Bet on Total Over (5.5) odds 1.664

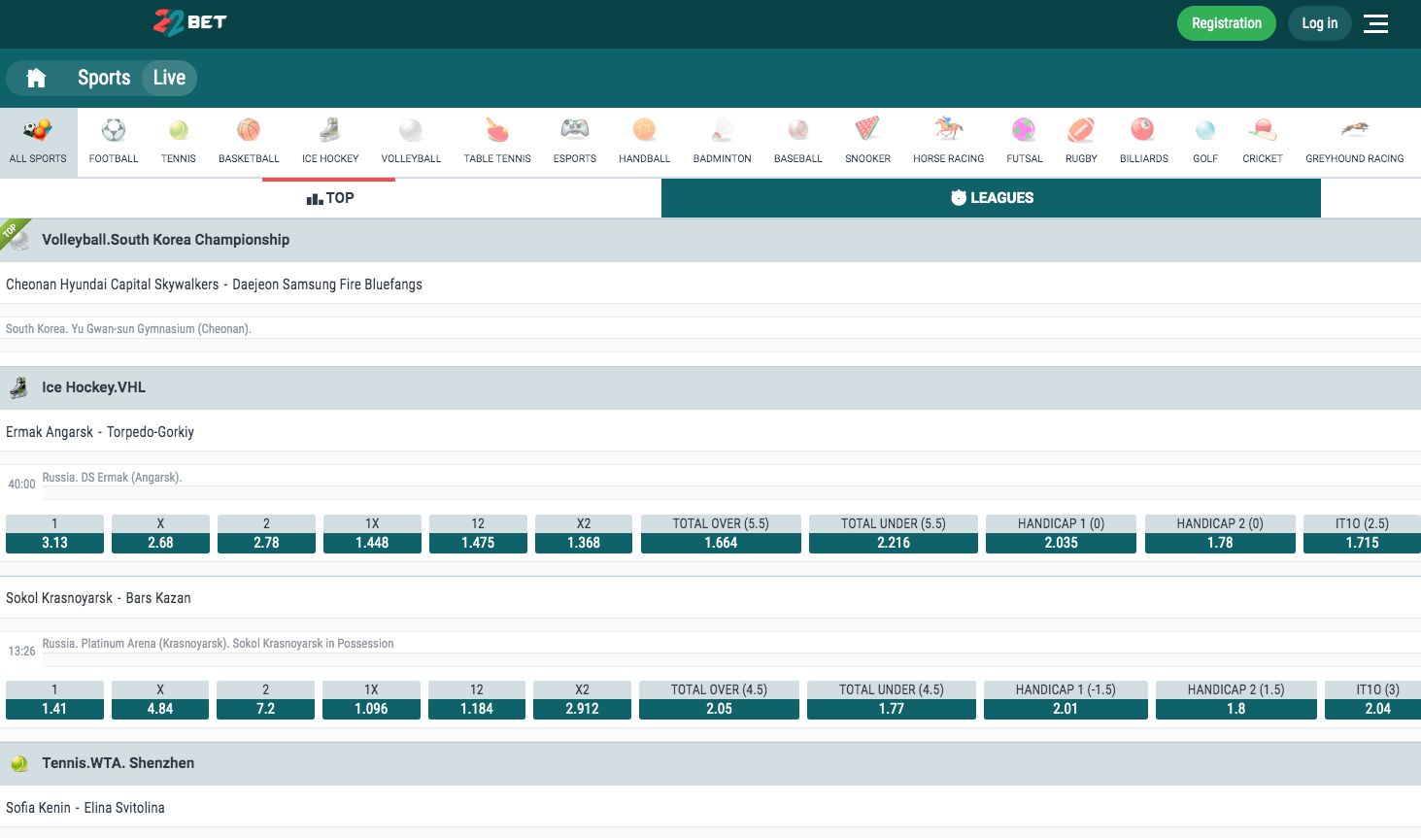coord(721,543)
